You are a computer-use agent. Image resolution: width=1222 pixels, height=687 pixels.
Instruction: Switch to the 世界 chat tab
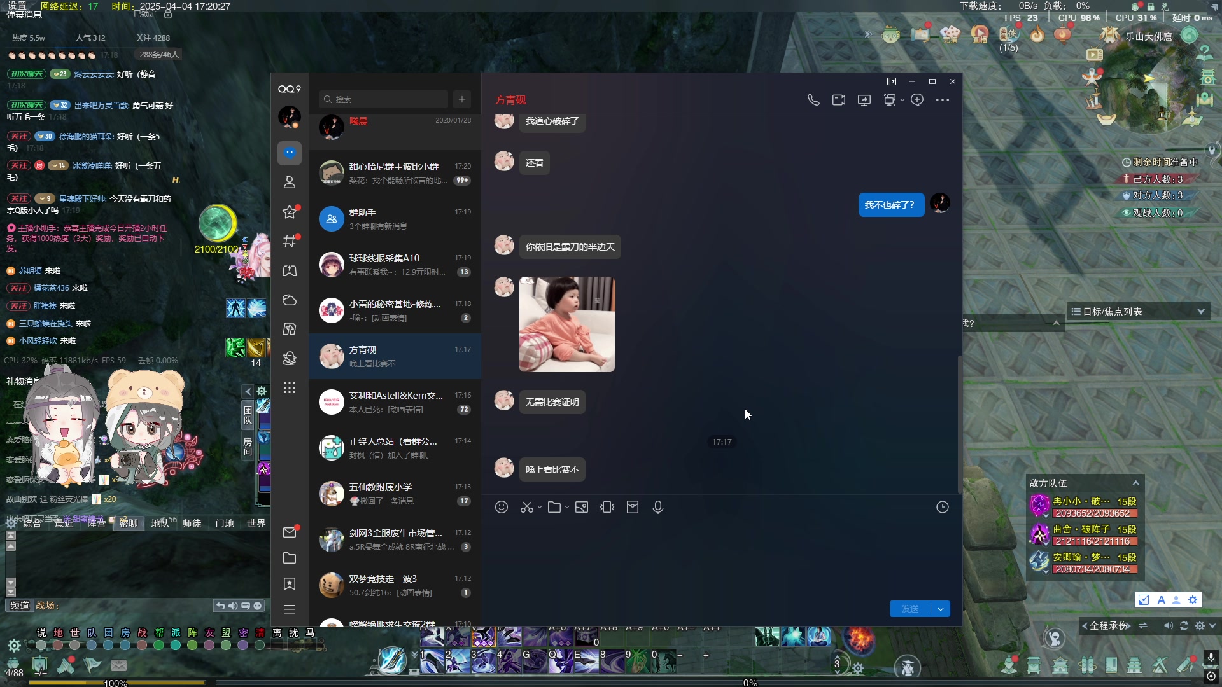click(x=256, y=523)
